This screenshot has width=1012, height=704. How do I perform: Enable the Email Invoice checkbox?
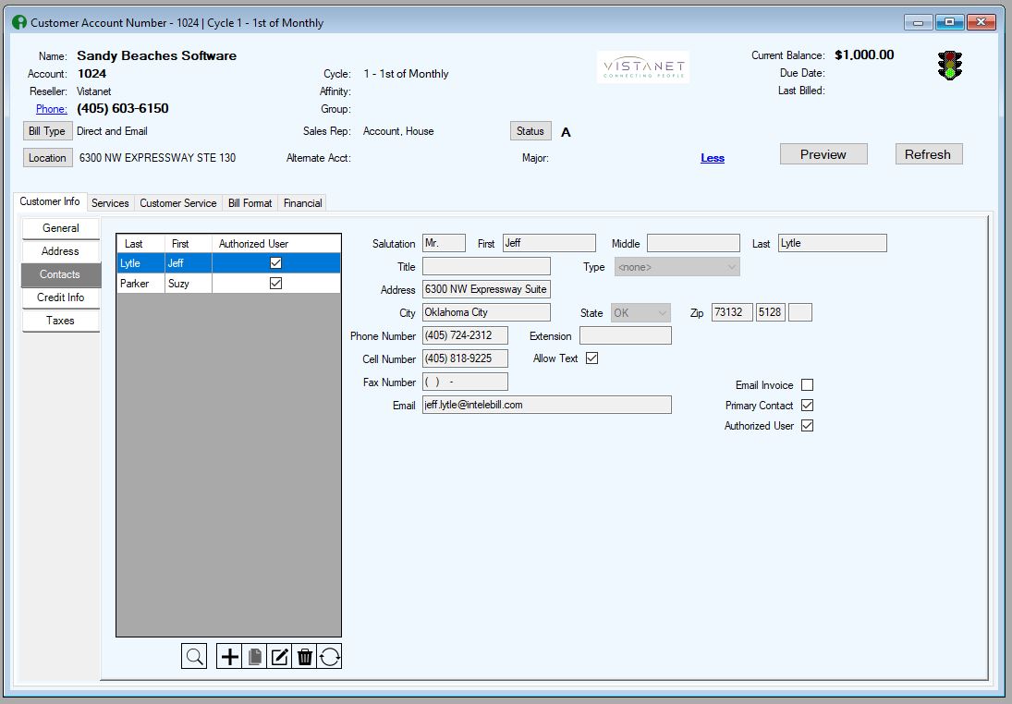(807, 384)
